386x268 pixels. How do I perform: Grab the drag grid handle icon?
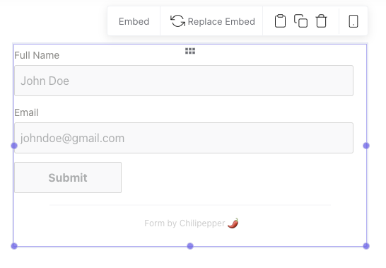pyautogui.click(x=190, y=51)
